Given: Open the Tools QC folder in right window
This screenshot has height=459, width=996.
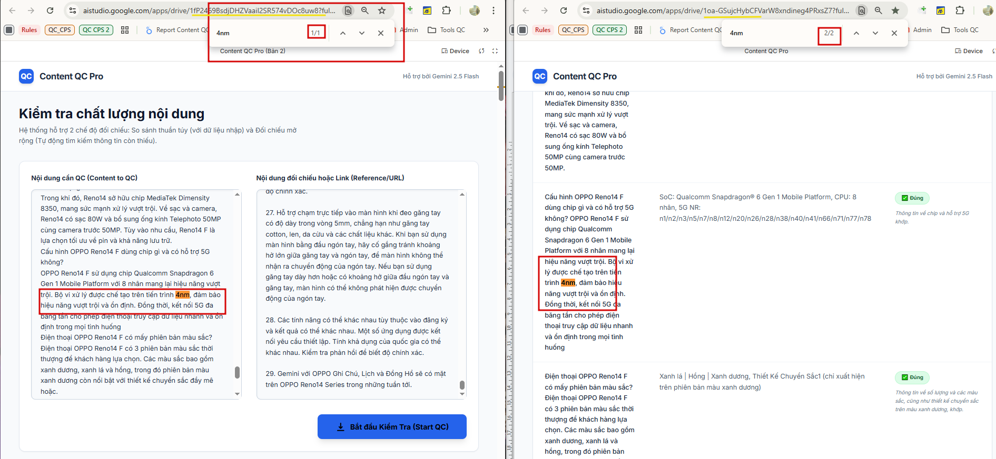Looking at the screenshot, I should coord(960,30).
